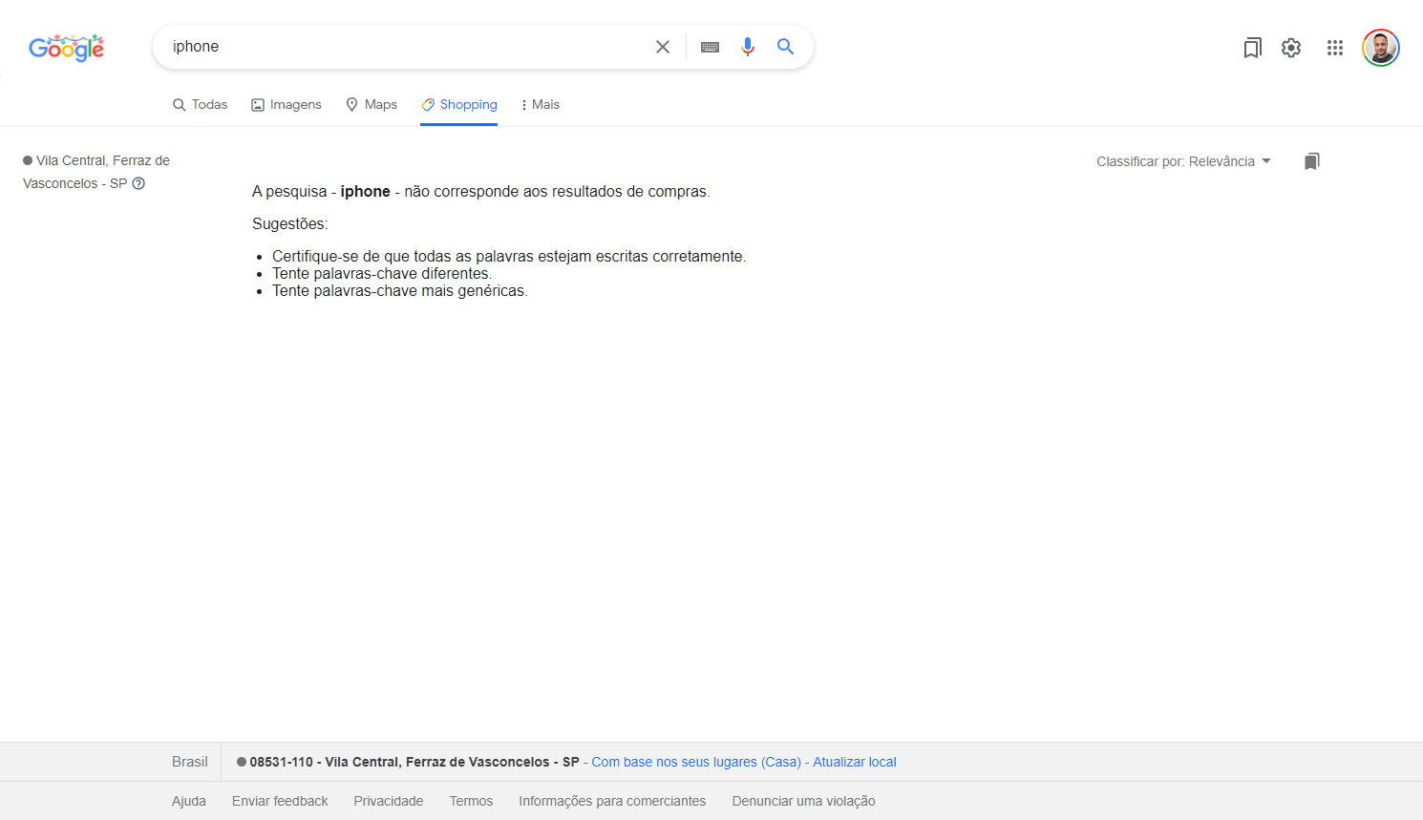Click the 'Sugestões:' heading text
The width and height of the screenshot is (1423, 820).
point(290,224)
